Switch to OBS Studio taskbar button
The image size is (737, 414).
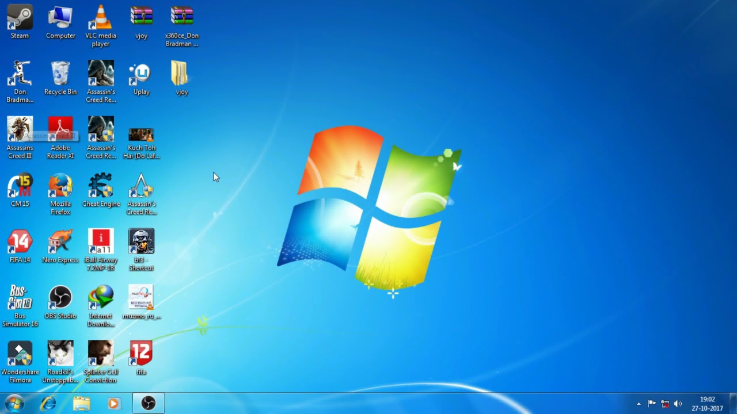(149, 404)
